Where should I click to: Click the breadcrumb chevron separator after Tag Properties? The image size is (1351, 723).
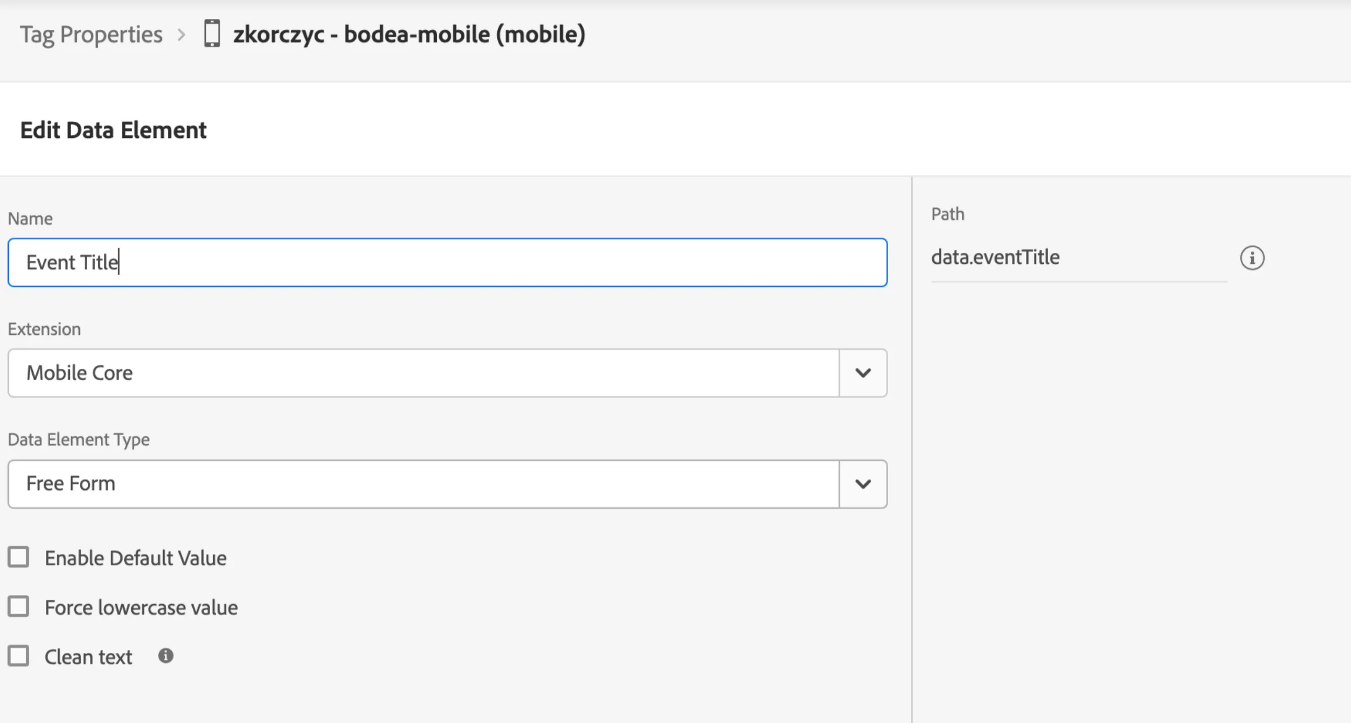tap(181, 34)
